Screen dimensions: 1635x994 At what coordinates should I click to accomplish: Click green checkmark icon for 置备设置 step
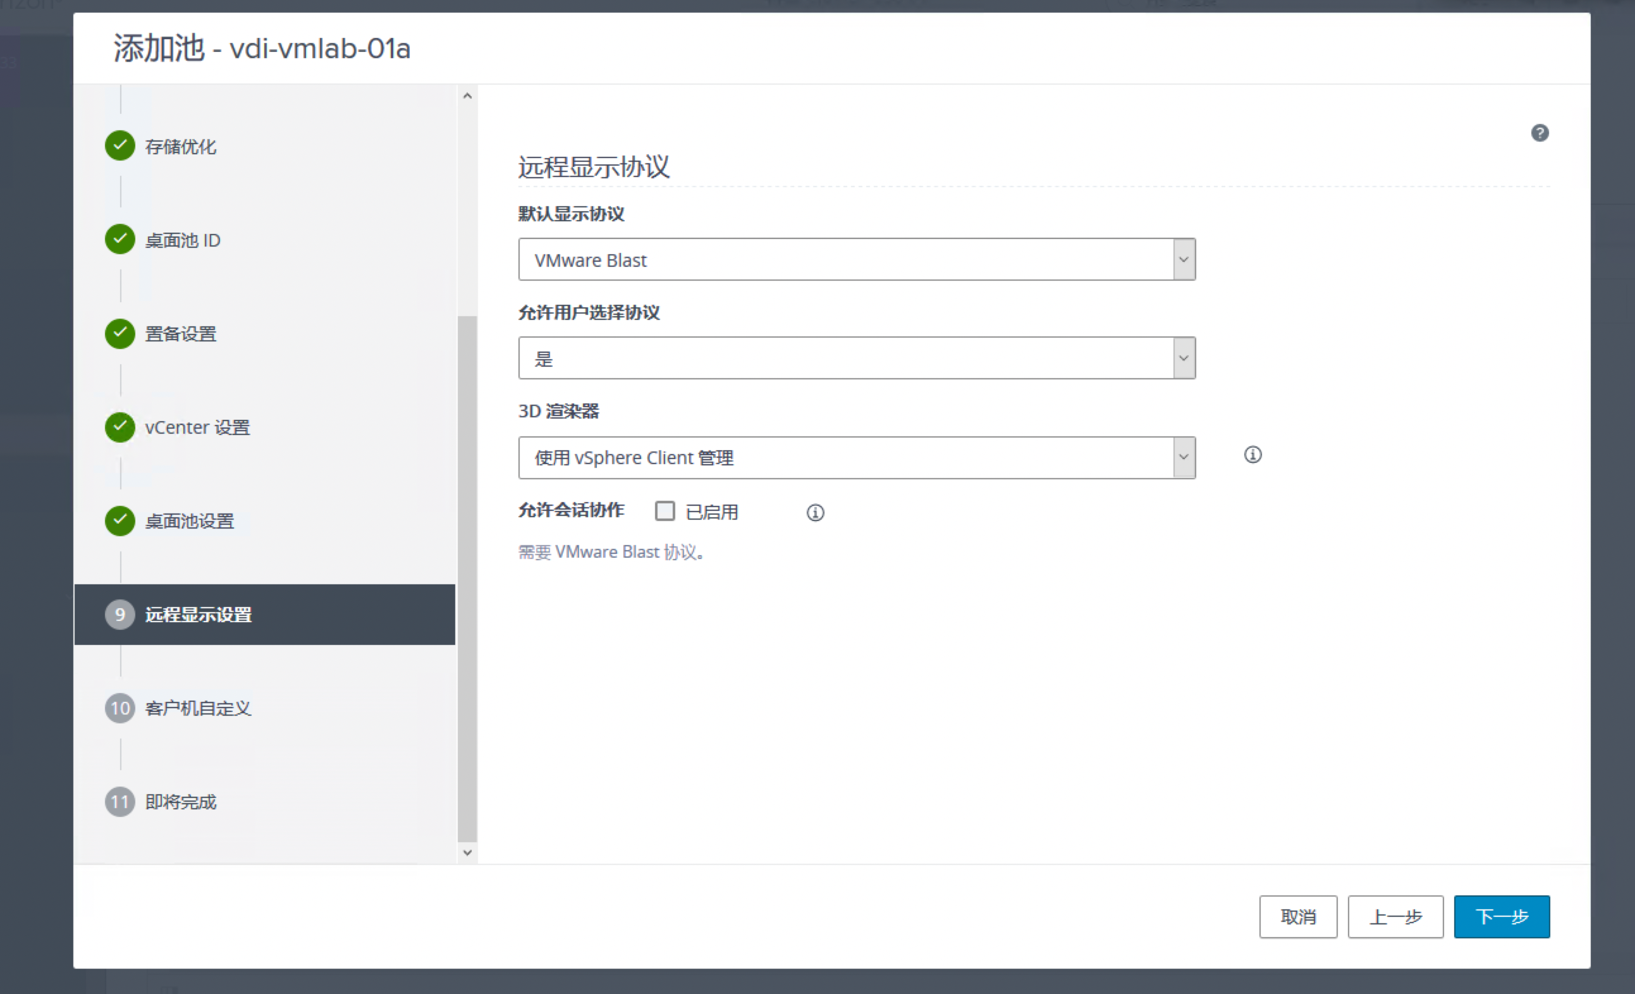tap(120, 333)
